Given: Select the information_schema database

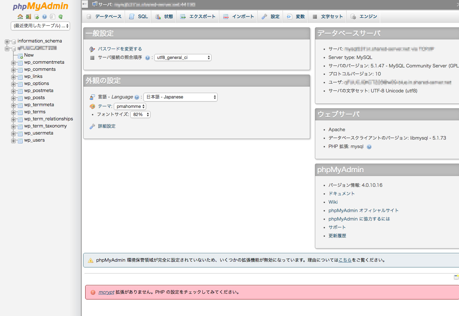Looking at the screenshot, I should 40,41.
